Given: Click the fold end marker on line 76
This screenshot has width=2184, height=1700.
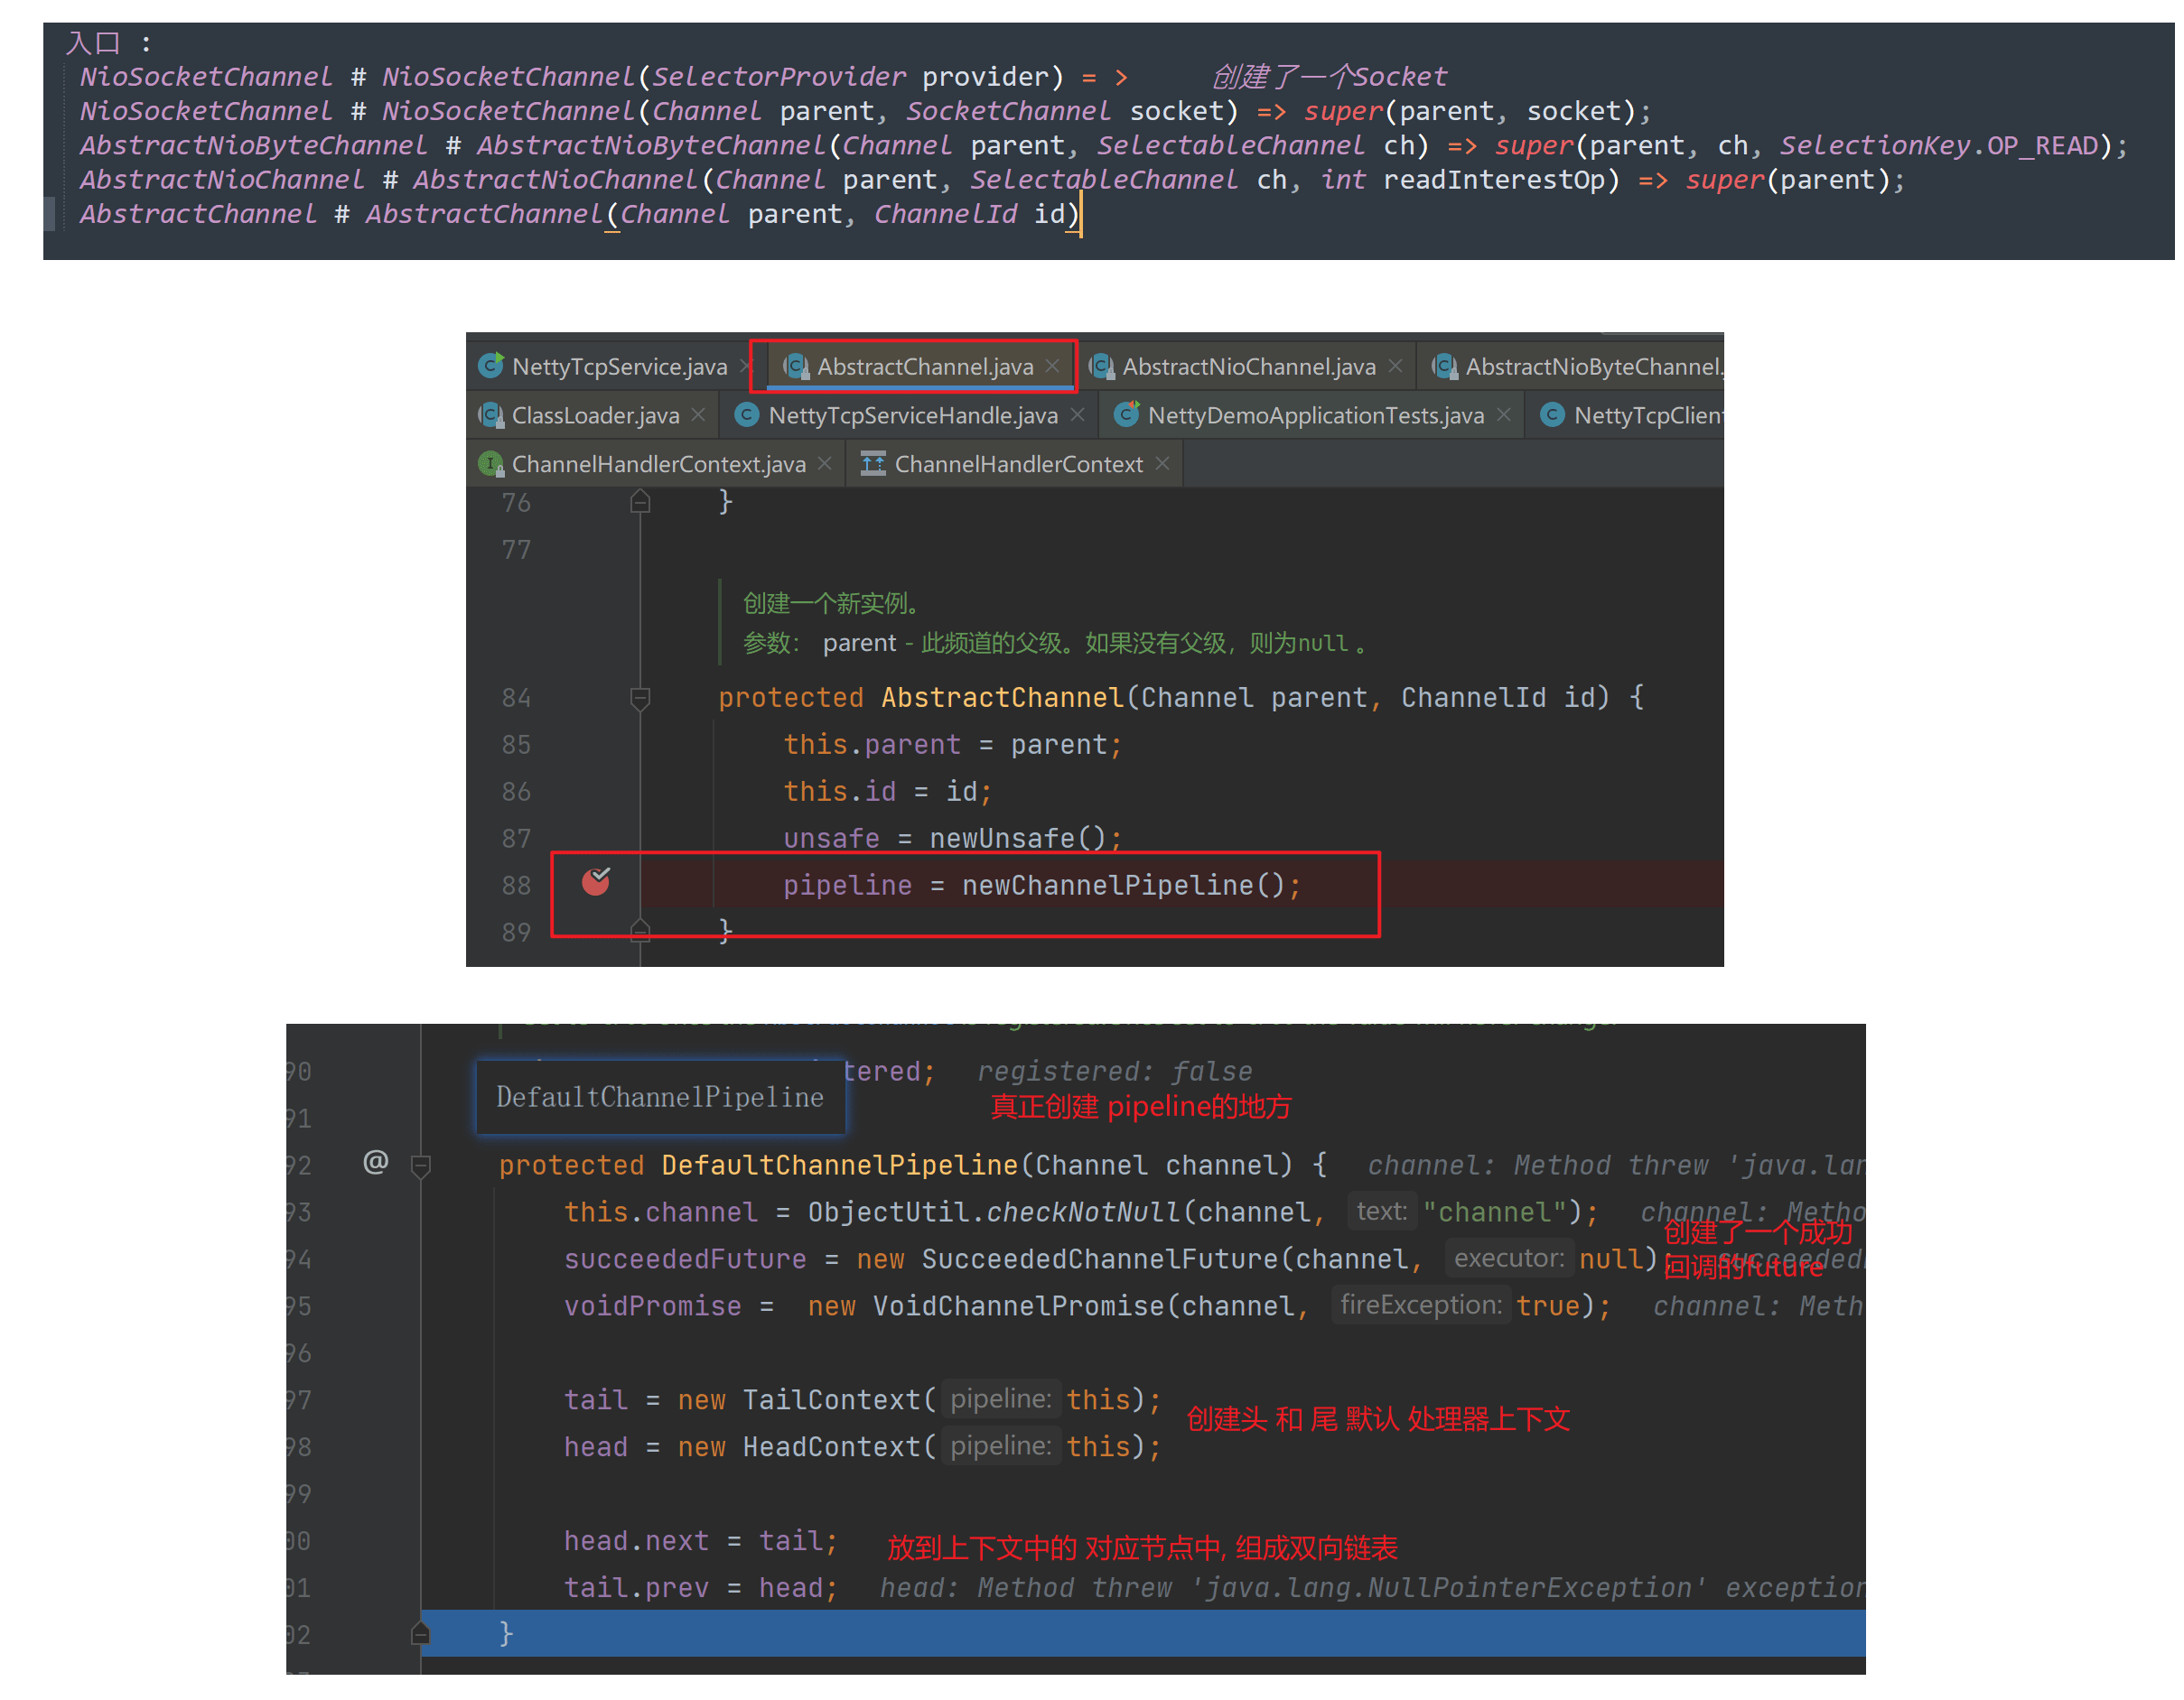Looking at the screenshot, I should pos(641,502).
